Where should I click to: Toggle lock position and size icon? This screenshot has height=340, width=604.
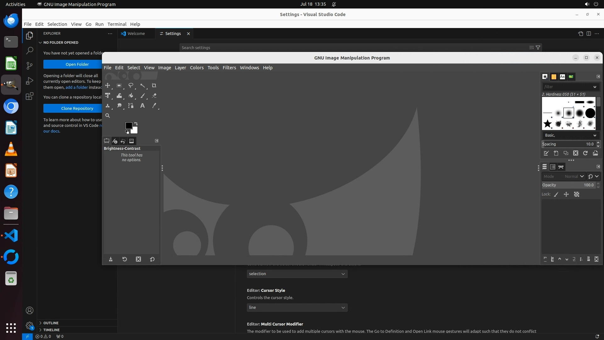[566, 195]
